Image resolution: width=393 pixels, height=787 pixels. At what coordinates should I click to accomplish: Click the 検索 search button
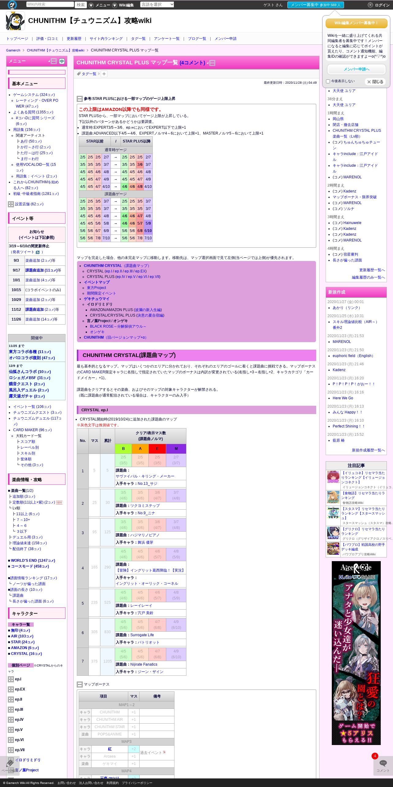[x=81, y=5]
